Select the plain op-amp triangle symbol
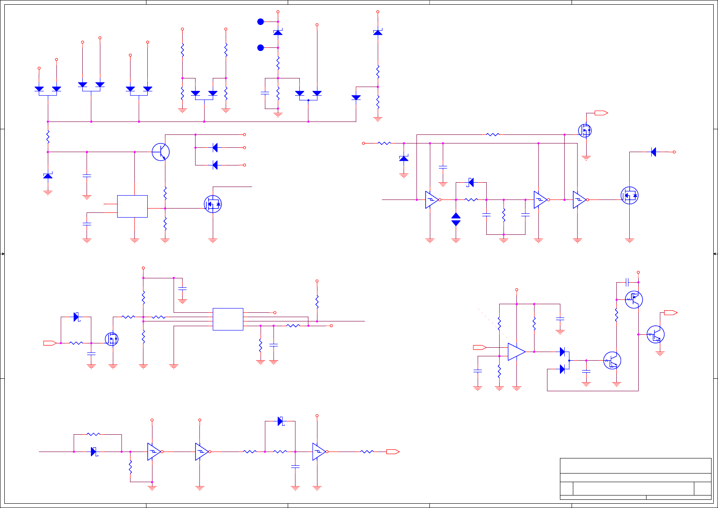The image size is (718, 508). (516, 352)
